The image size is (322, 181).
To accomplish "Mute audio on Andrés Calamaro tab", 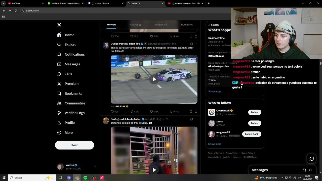I will click(198, 4).
